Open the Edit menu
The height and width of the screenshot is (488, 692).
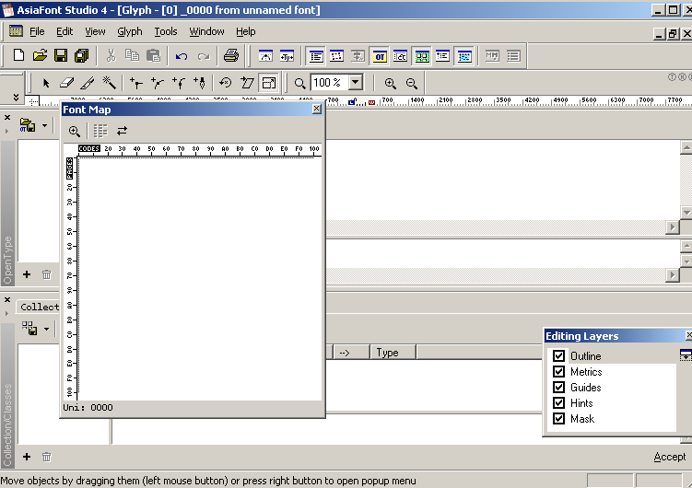point(65,31)
